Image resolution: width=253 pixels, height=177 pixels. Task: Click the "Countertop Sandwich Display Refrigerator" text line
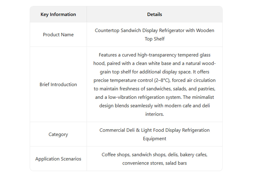[x=155, y=30]
